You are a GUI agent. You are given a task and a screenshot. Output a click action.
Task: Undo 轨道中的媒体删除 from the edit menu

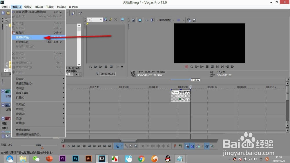tap(39, 12)
